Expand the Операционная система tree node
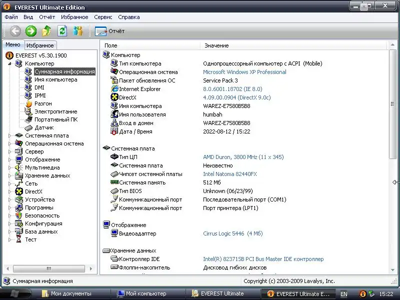 [9, 143]
